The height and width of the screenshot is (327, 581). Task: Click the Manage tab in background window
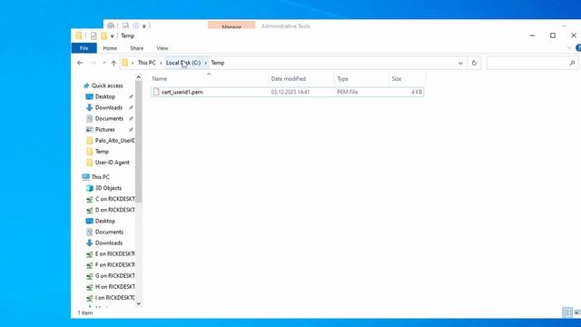coord(231,26)
